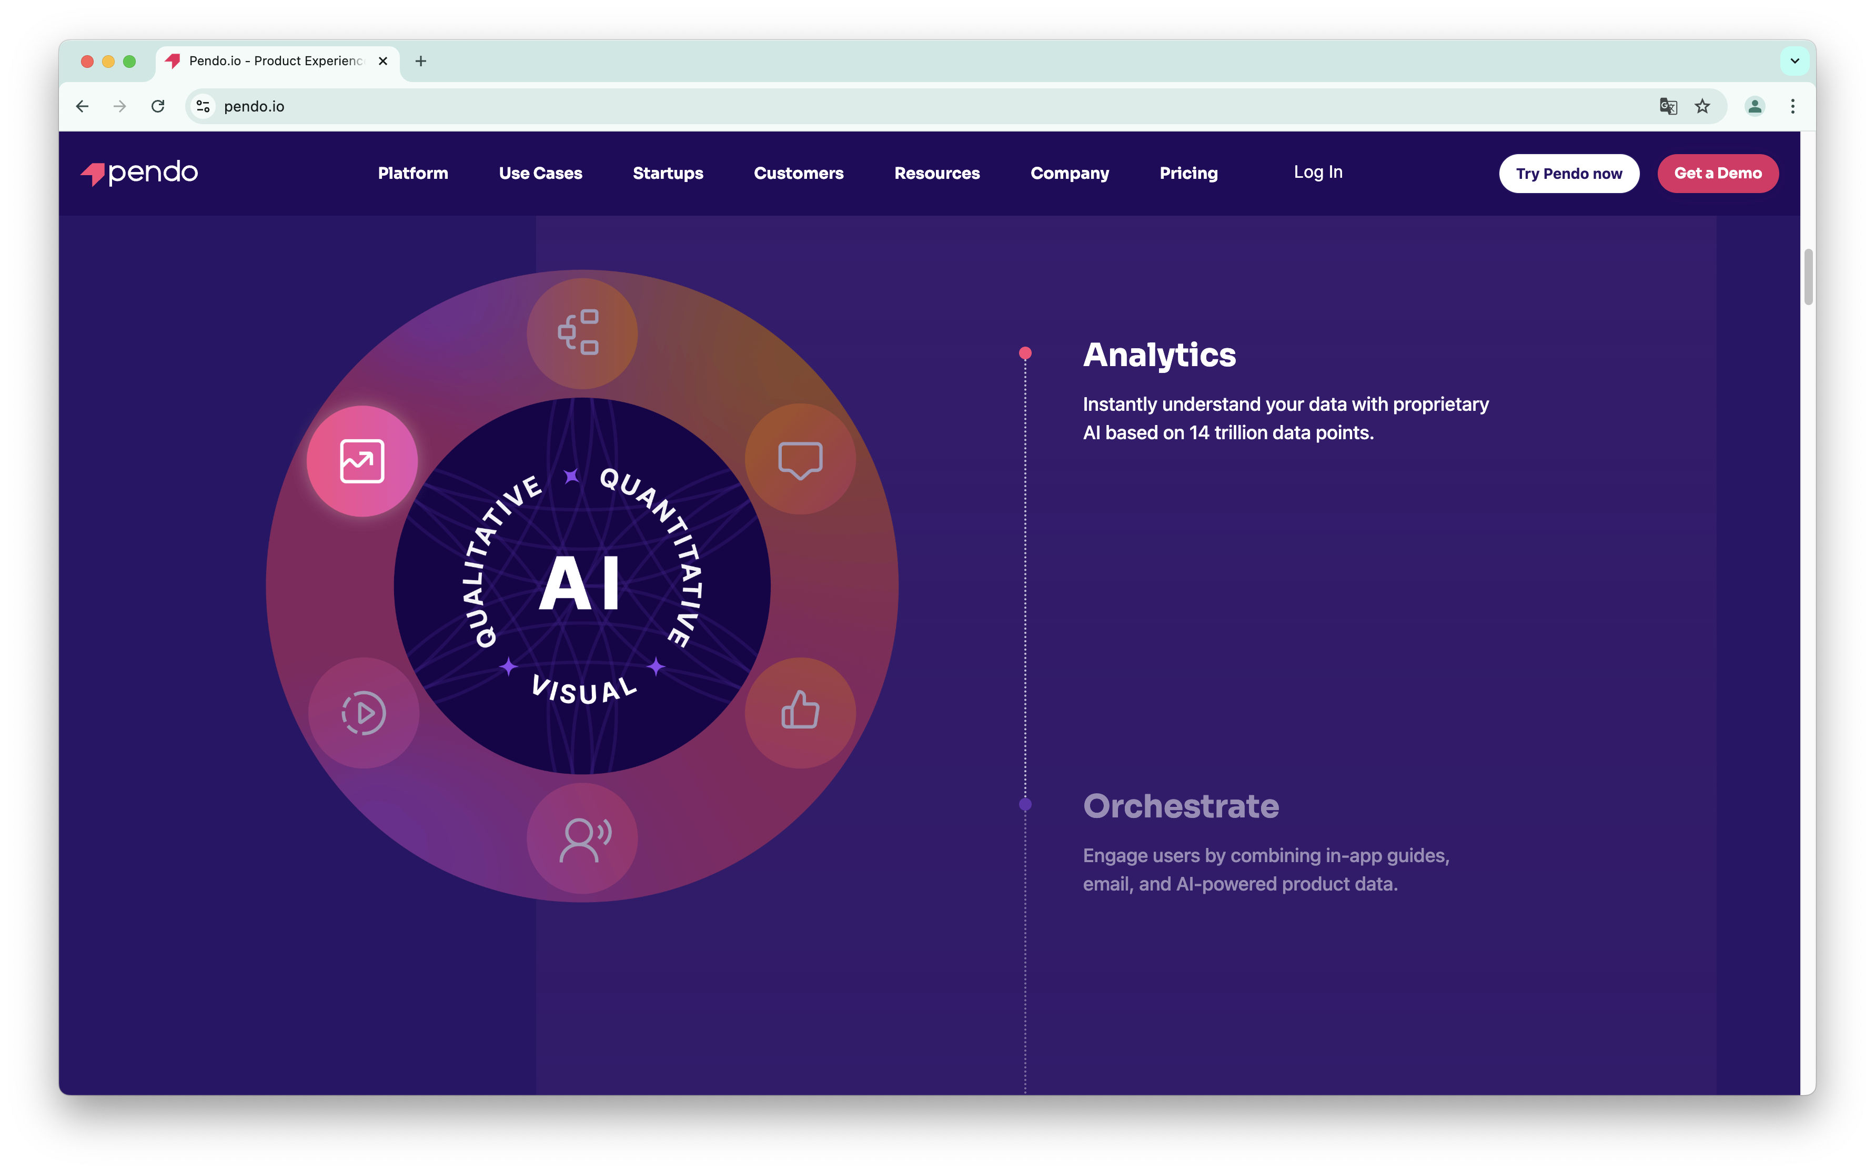
Task: Open Chrome's three-dot menu
Action: click(x=1792, y=106)
